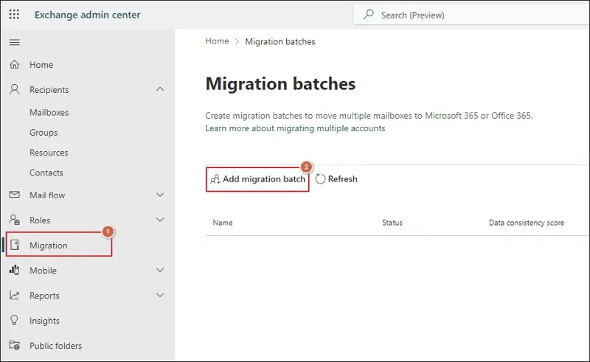The width and height of the screenshot is (590, 362).
Task: Select Mail flow in the navigation pane
Action: tap(47, 195)
